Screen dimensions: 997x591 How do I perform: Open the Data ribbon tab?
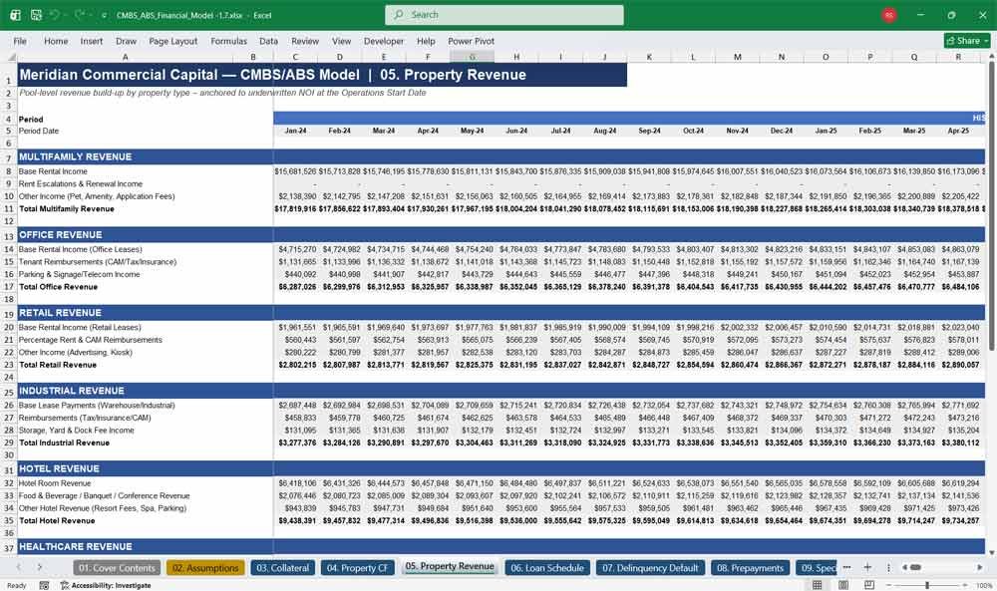[x=268, y=41]
